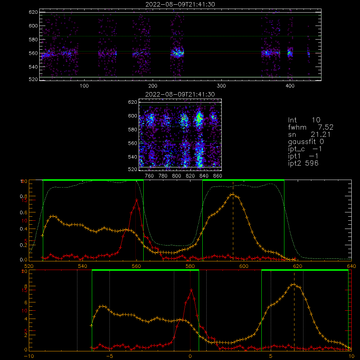Click the 'ipt1 -1' parameter readout
The image size is (360, 360).
click(303, 156)
